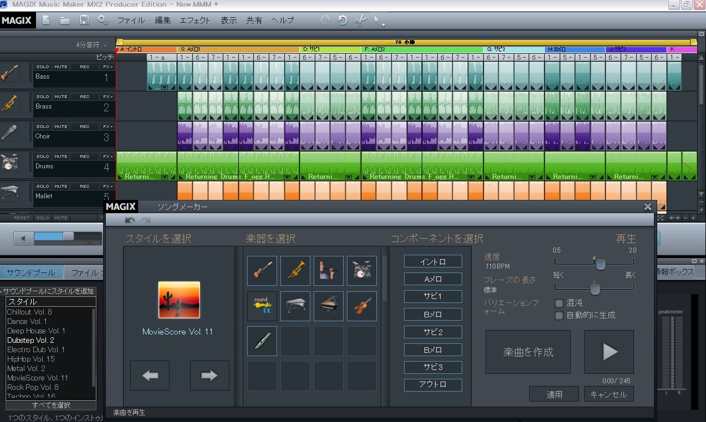Toggle the アウトロ component button
The height and width of the screenshot is (422, 706).
point(433,384)
